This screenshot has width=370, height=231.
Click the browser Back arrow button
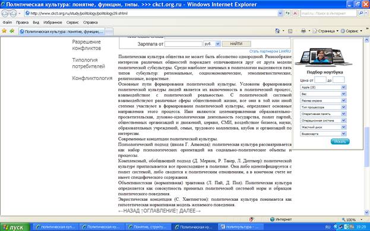(5, 14)
